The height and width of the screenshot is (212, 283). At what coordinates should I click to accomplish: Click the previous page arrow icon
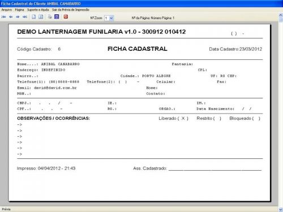11,17
